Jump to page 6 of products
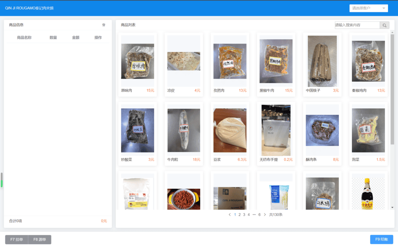 259,215
